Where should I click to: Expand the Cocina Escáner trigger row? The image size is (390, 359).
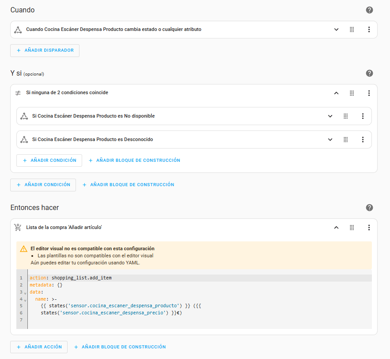pos(336,30)
